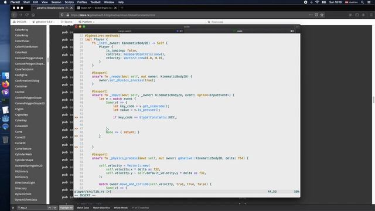Open Finder from the Dock
The height and width of the screenshot is (211, 375).
click(5, 76)
